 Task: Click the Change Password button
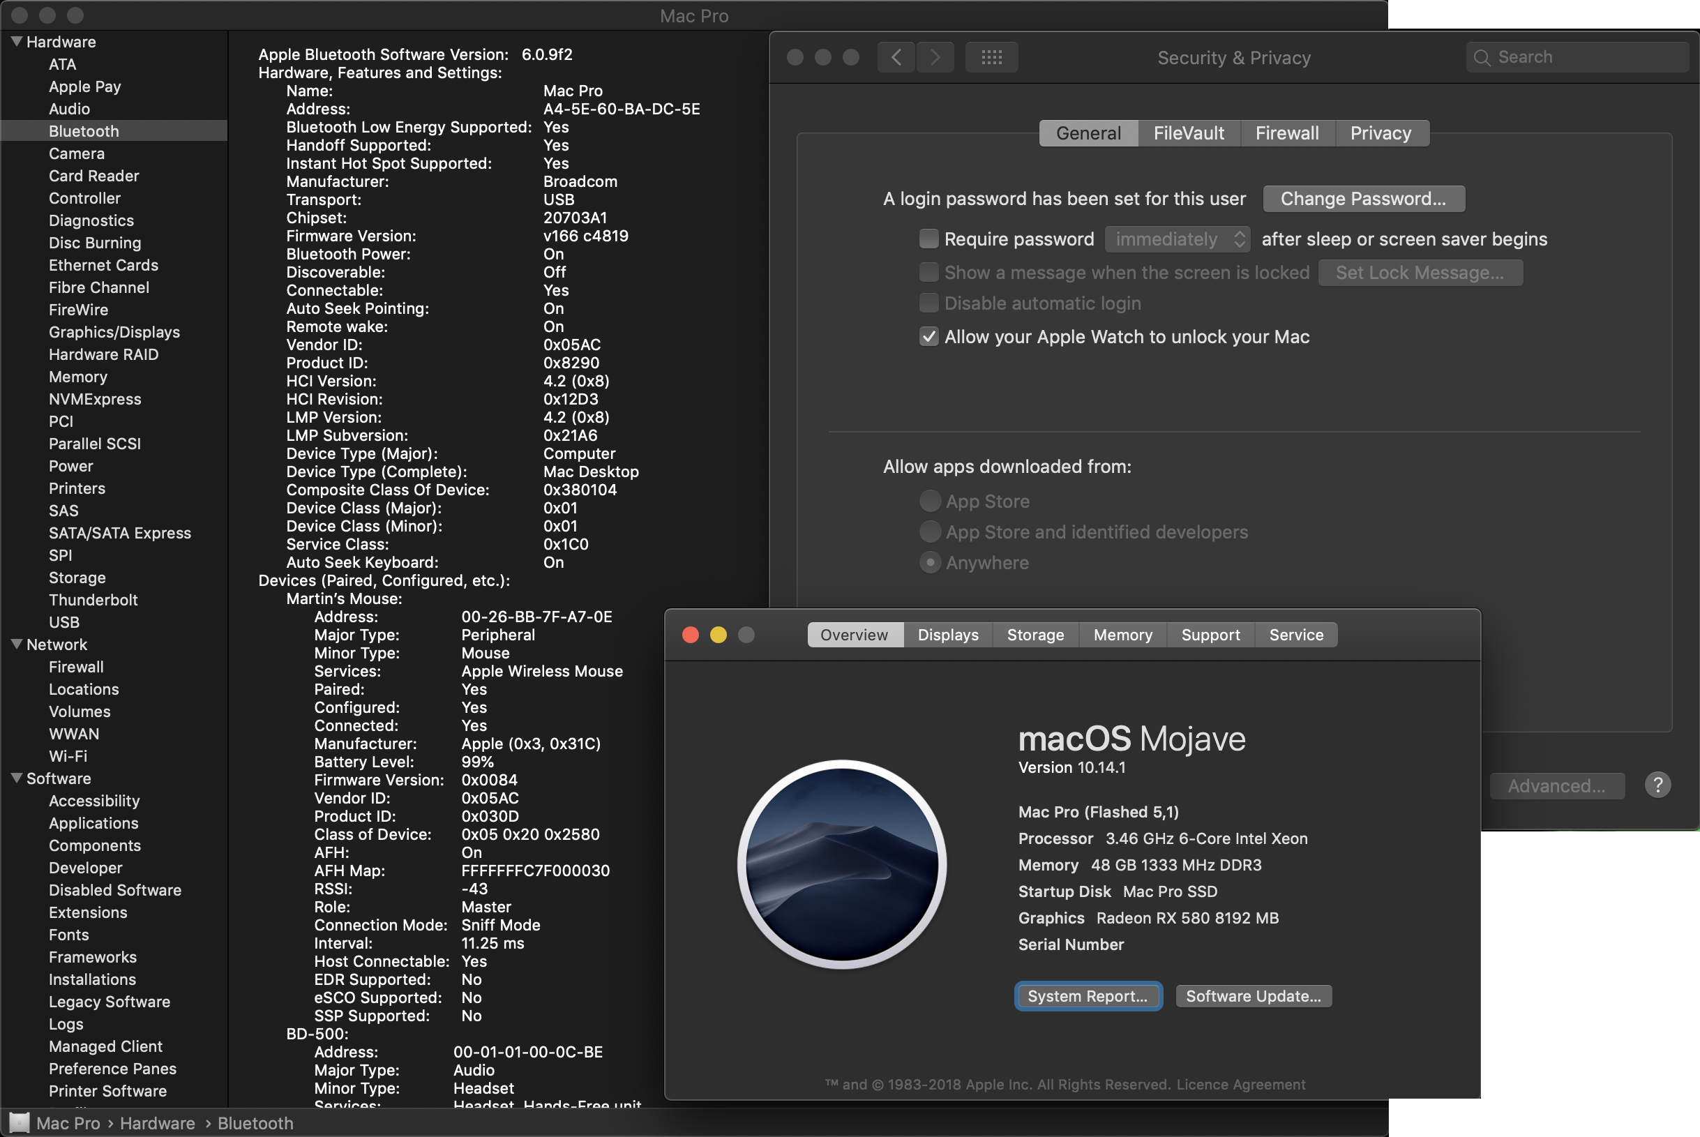[1363, 199]
